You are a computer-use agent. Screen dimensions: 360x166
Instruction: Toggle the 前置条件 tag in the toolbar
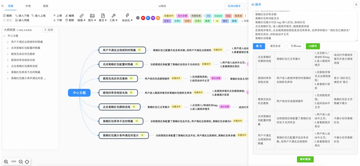(169, 16)
